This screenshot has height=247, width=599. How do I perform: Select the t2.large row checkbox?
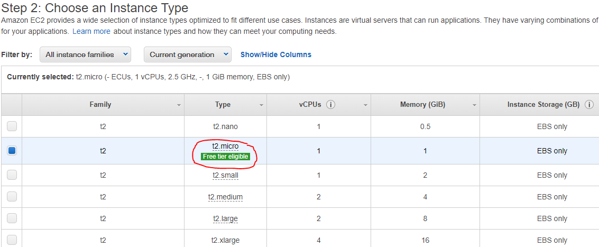[12, 218]
